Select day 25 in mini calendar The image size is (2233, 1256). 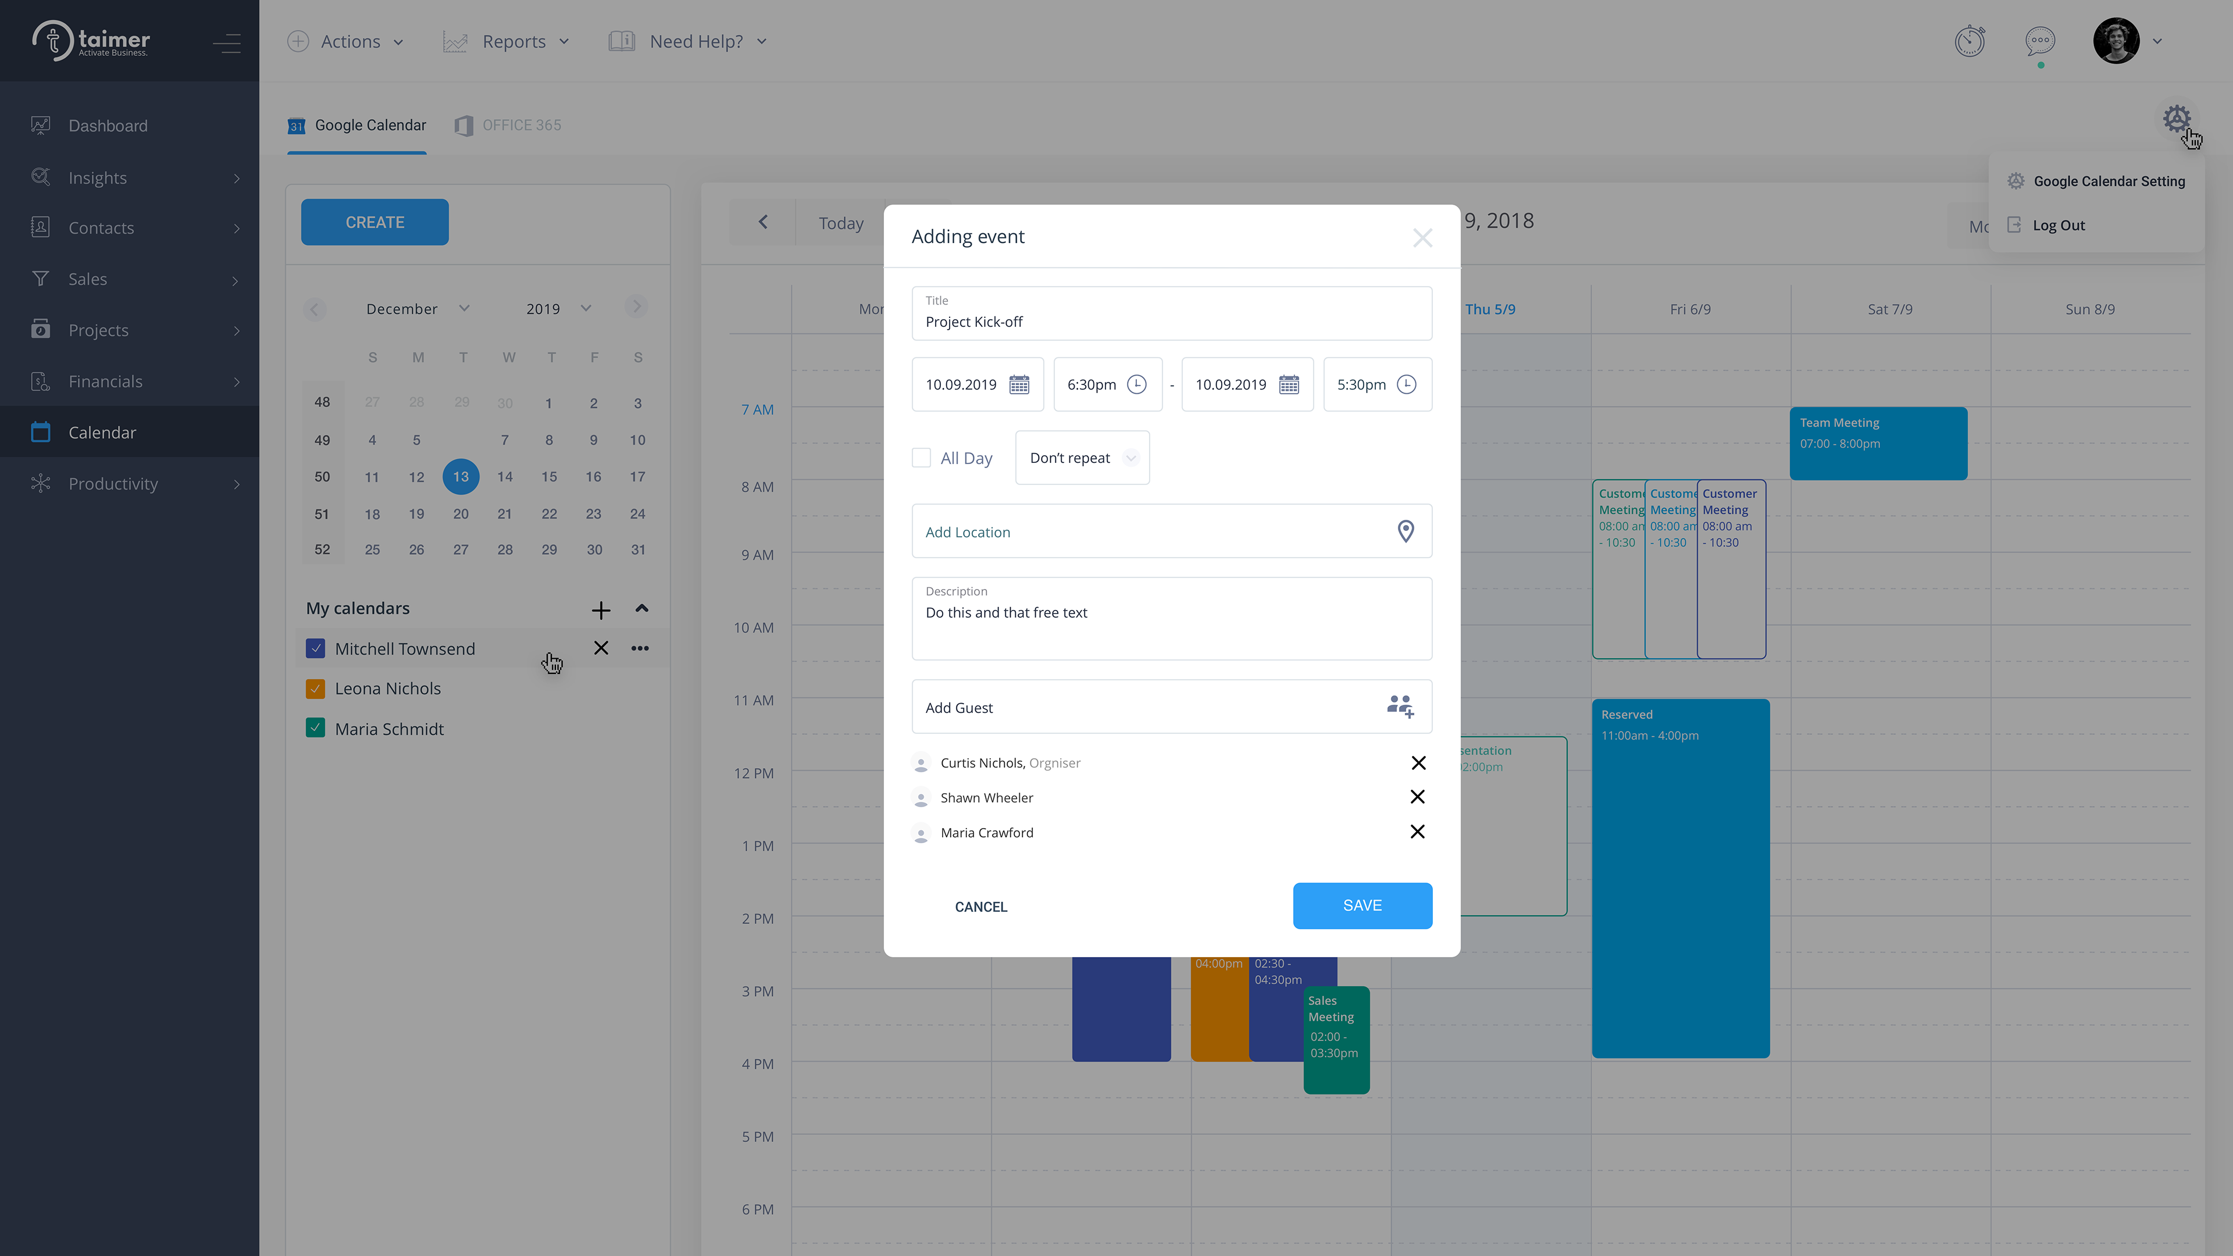click(x=372, y=549)
